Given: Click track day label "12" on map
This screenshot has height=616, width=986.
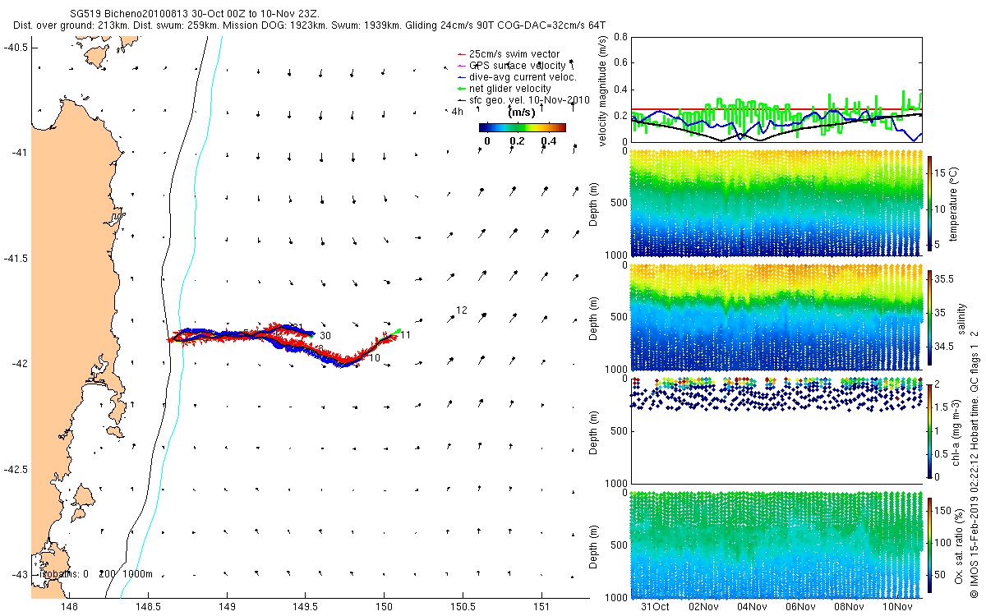Looking at the screenshot, I should click(x=461, y=310).
